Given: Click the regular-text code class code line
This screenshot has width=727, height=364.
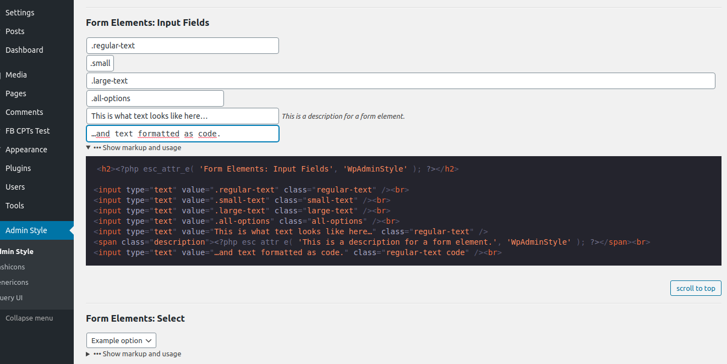Looking at the screenshot, I should click(x=298, y=252).
